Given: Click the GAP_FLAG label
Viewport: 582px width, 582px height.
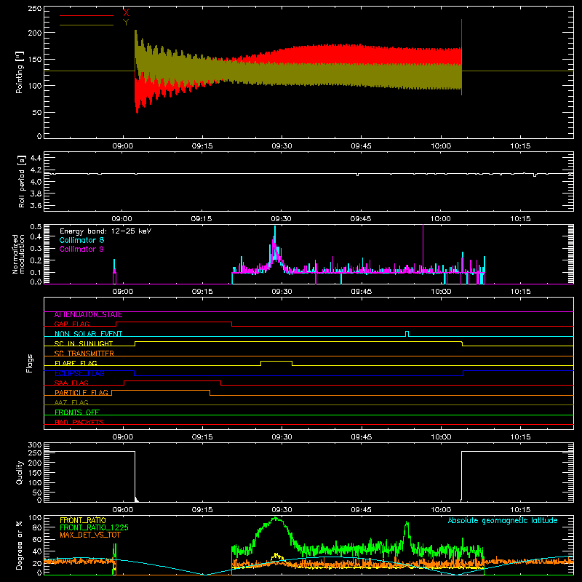Looking at the screenshot, I should (x=72, y=324).
